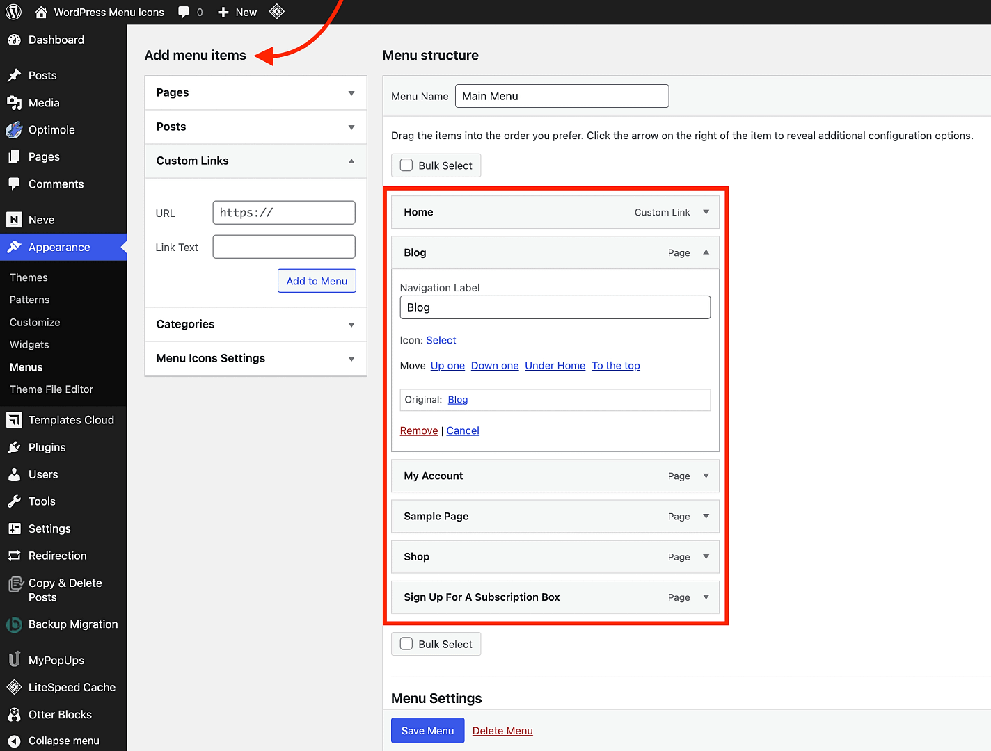Focus the Menu Name field
The image size is (991, 751).
pyautogui.click(x=562, y=96)
